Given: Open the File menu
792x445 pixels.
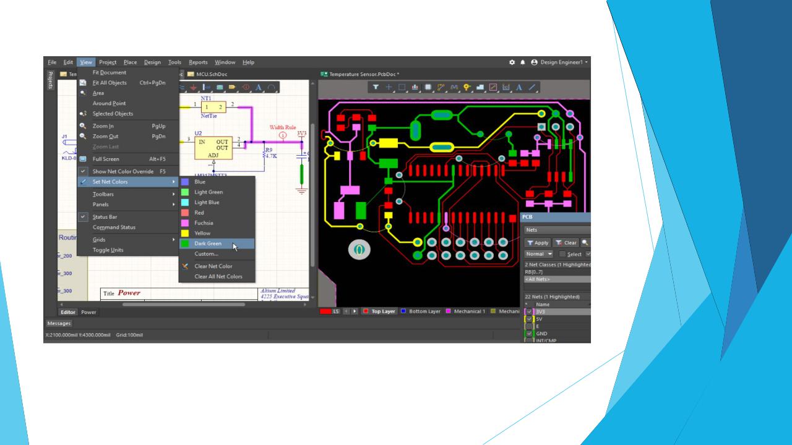Looking at the screenshot, I should [x=52, y=62].
